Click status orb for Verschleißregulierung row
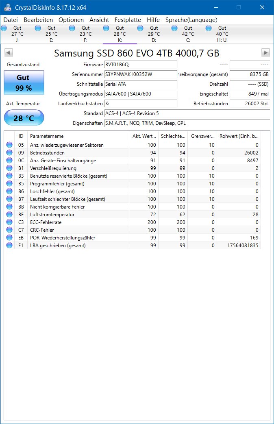The height and width of the screenshot is (424, 274). (9, 168)
